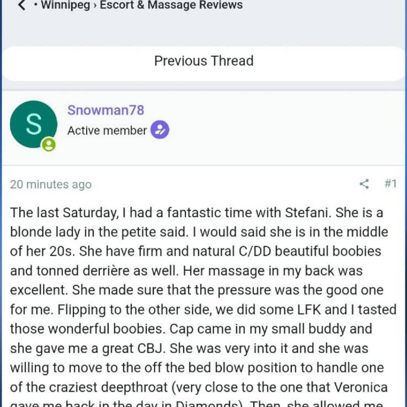
Task: Click the Active member label
Action: point(107,130)
